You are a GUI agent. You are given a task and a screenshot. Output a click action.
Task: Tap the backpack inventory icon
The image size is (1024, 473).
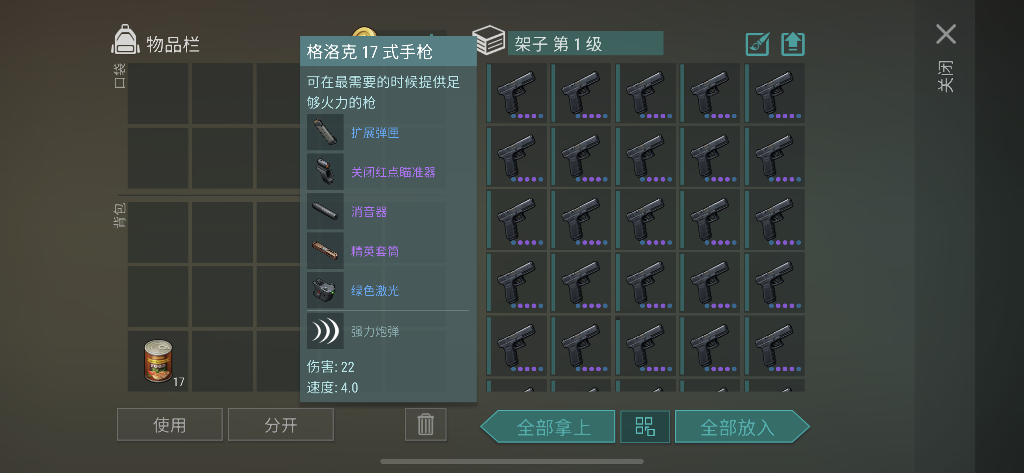pyautogui.click(x=125, y=39)
